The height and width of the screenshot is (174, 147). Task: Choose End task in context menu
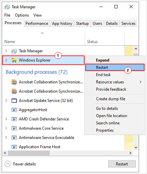click(x=115, y=75)
